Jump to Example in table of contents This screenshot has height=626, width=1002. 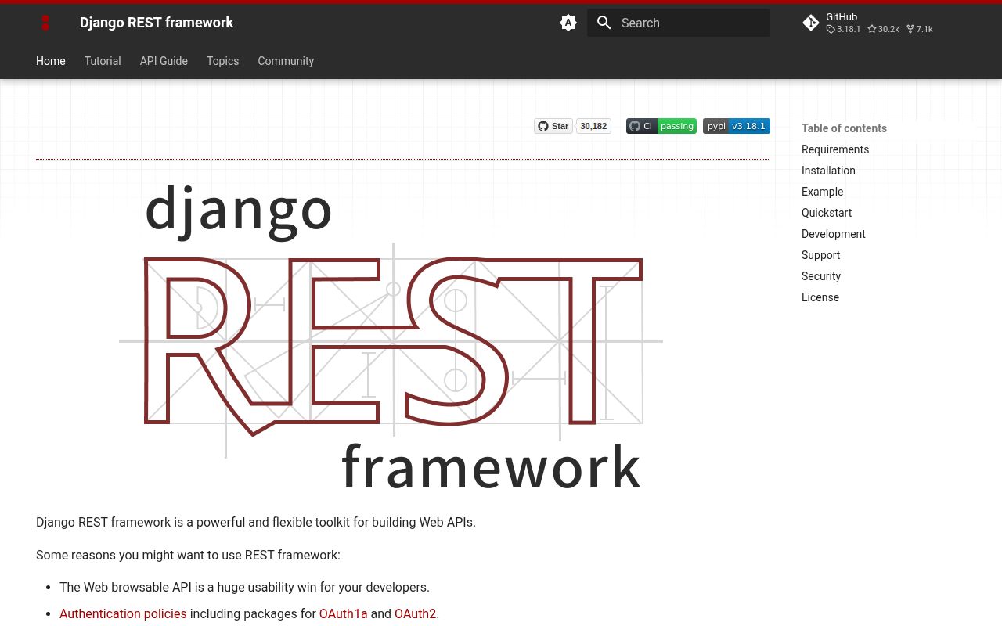pos(822,192)
